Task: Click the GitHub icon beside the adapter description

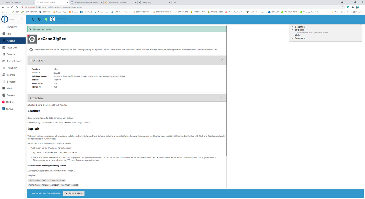Action: tap(31, 49)
